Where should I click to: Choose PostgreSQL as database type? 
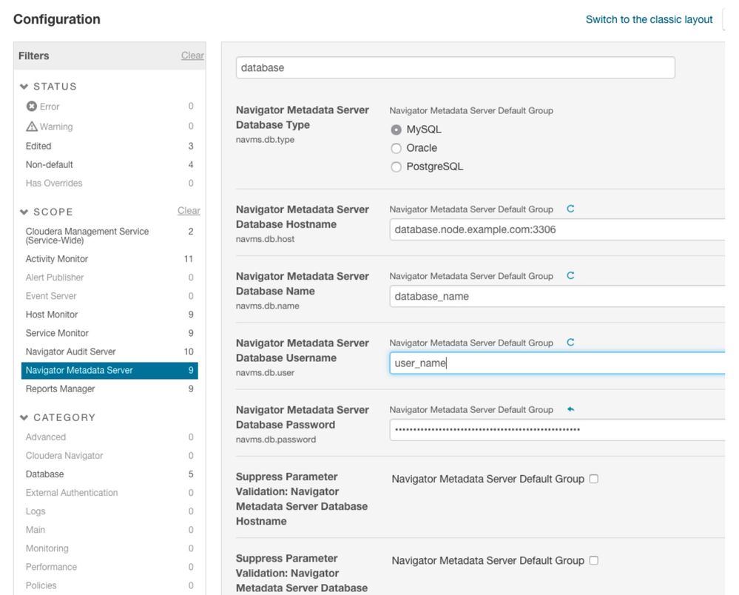click(x=397, y=167)
